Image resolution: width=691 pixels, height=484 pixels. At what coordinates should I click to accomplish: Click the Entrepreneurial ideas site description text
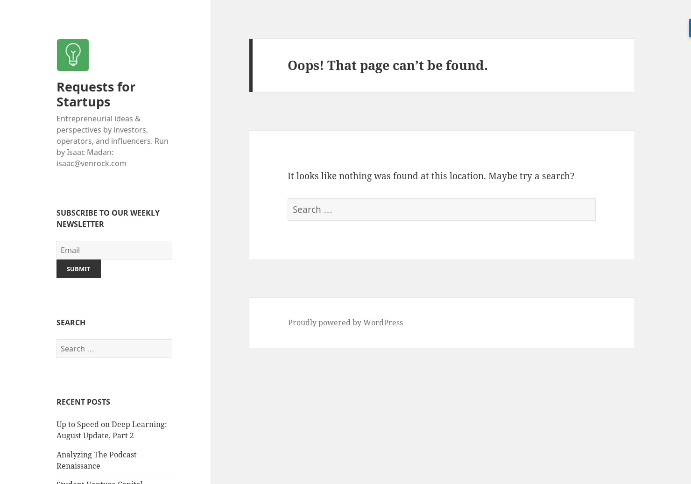112,135
